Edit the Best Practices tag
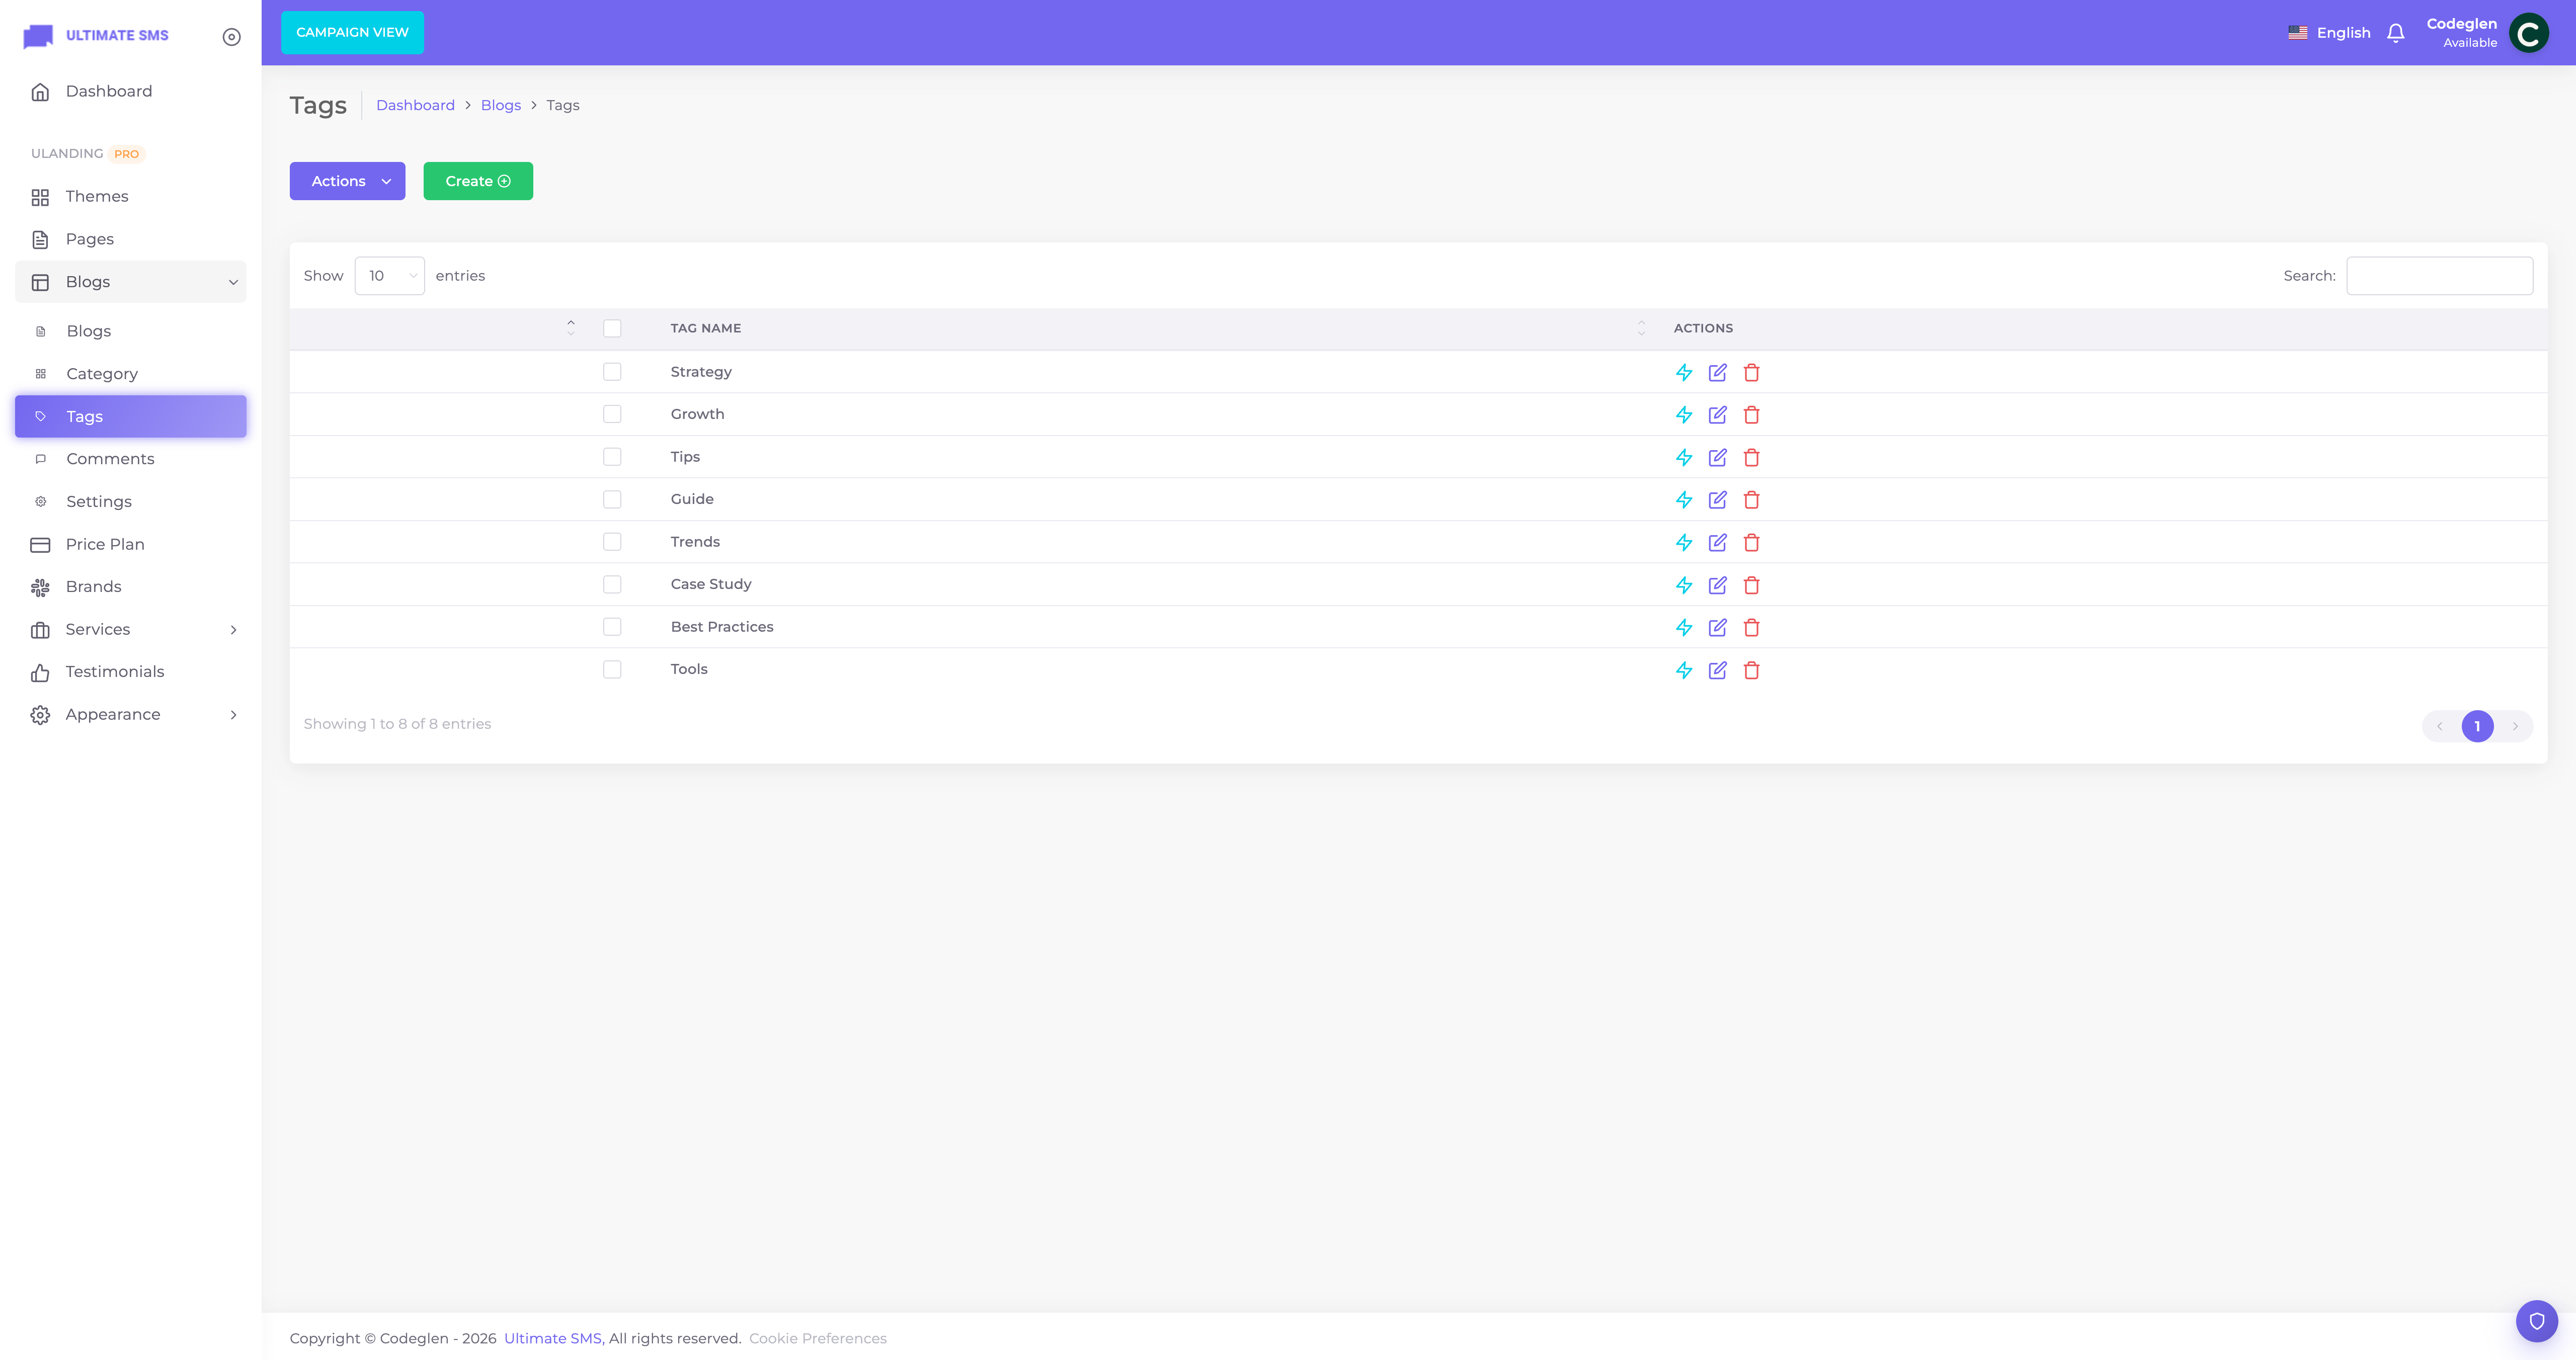Image resolution: width=2576 pixels, height=1360 pixels. (1717, 627)
